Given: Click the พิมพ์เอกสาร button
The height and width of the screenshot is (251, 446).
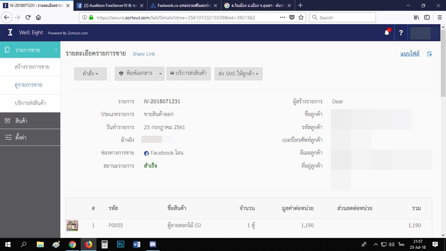Looking at the screenshot, I should (x=136, y=74).
